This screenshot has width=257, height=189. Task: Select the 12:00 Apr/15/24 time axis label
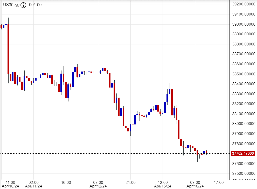163,184
